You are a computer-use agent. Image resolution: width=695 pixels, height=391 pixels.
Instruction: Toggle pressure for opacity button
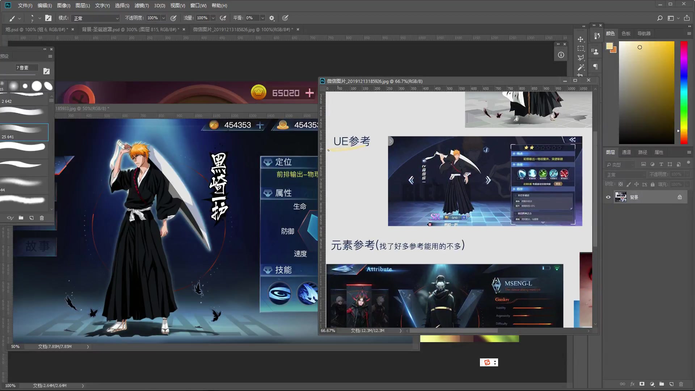click(x=173, y=18)
